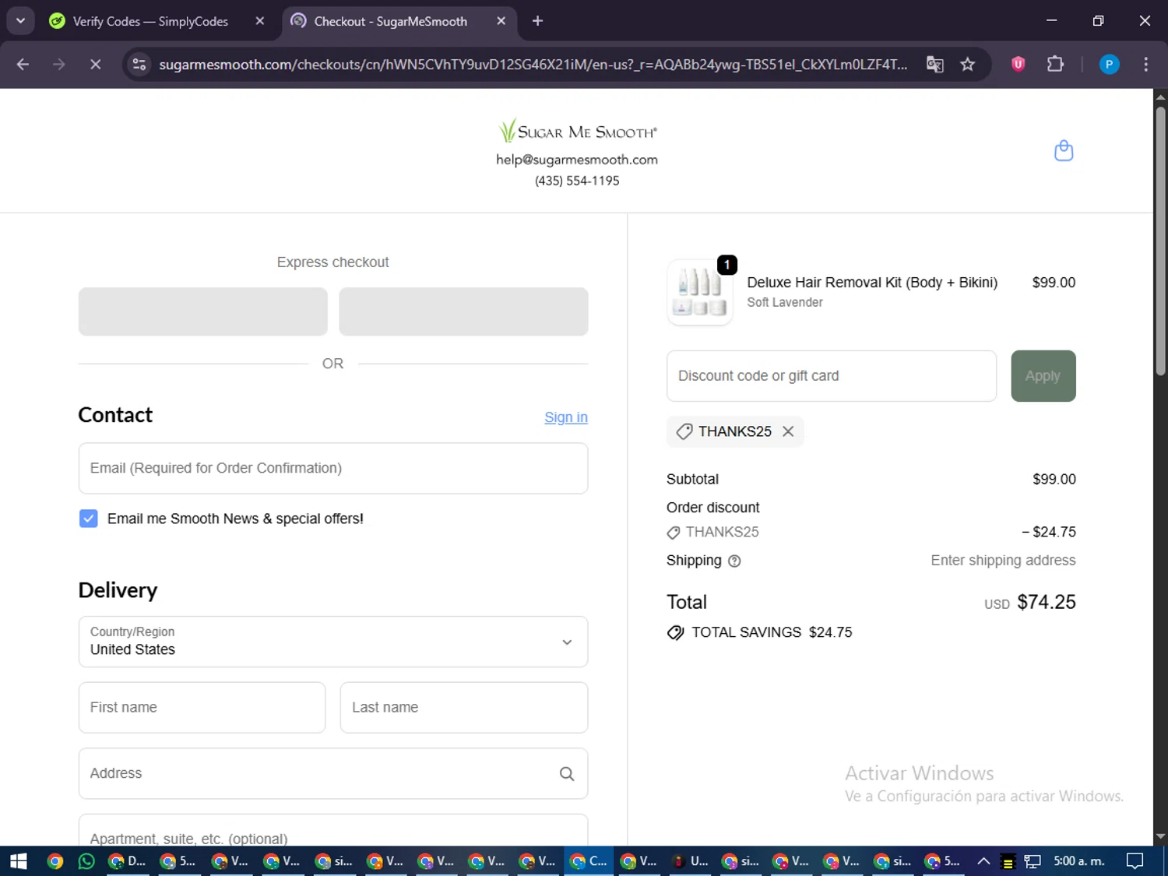This screenshot has height=876, width=1168.
Task: Click the page vertical scrollbar
Action: [x=1160, y=241]
